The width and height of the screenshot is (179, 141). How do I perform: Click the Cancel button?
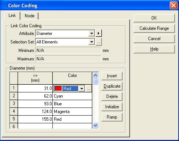point(154,39)
